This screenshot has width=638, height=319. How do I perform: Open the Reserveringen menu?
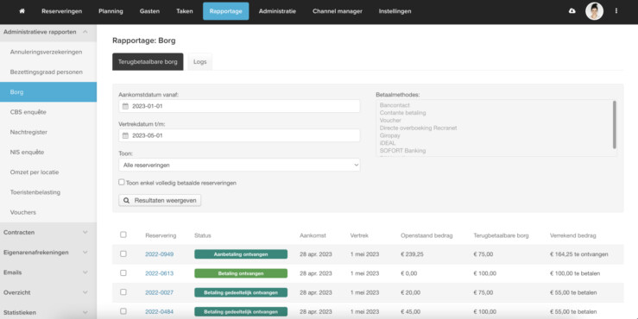tap(62, 11)
